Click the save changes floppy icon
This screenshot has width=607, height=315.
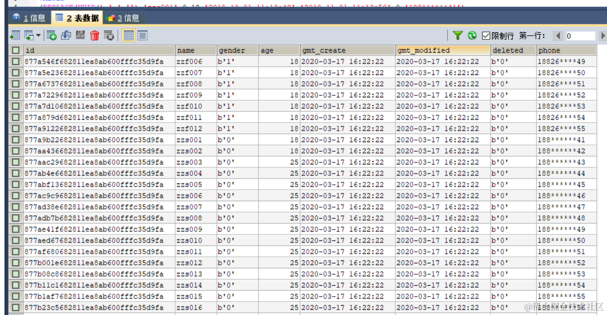point(80,35)
